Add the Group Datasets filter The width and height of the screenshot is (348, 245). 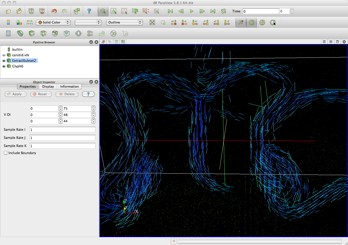coord(113,33)
